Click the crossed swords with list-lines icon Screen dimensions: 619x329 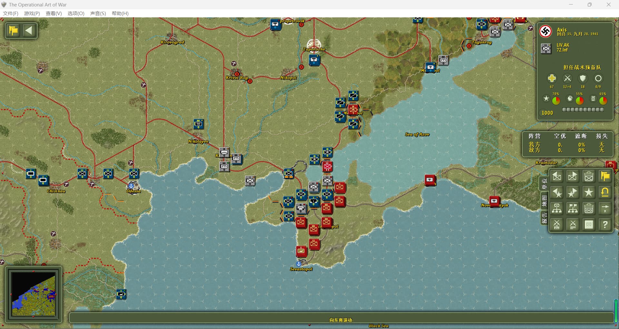pyautogui.click(x=573, y=225)
